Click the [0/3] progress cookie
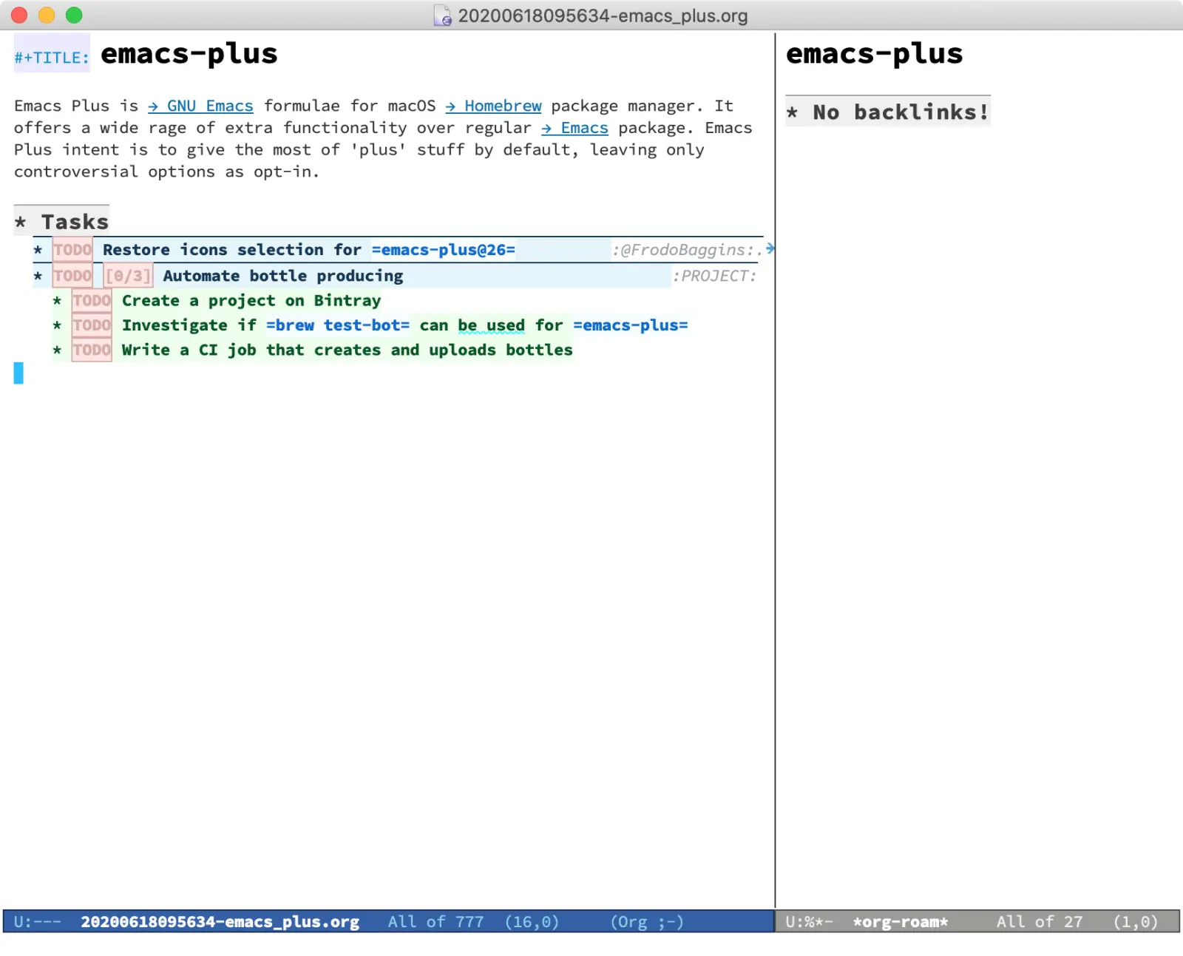Viewport: 1183px width, 956px height. click(x=128, y=276)
